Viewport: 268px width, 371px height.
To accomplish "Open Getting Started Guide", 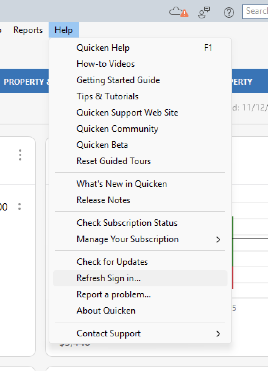I will click(x=140, y=80).
